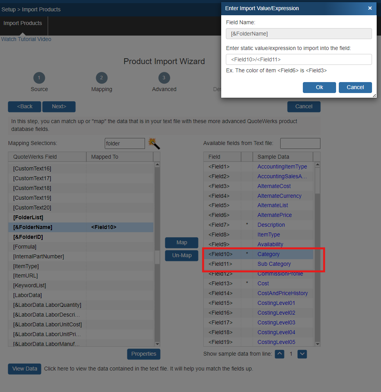Viewport: 381px width, 392px height.
Task: Click the Un-Map button
Action: point(181,256)
